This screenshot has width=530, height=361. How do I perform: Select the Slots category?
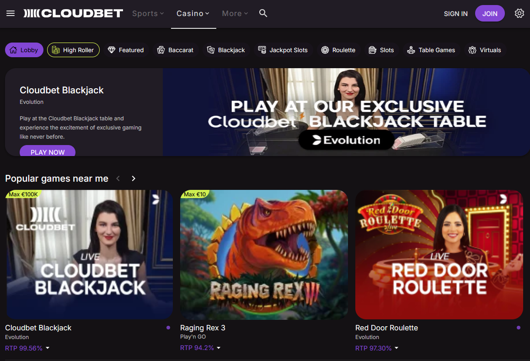click(x=381, y=50)
